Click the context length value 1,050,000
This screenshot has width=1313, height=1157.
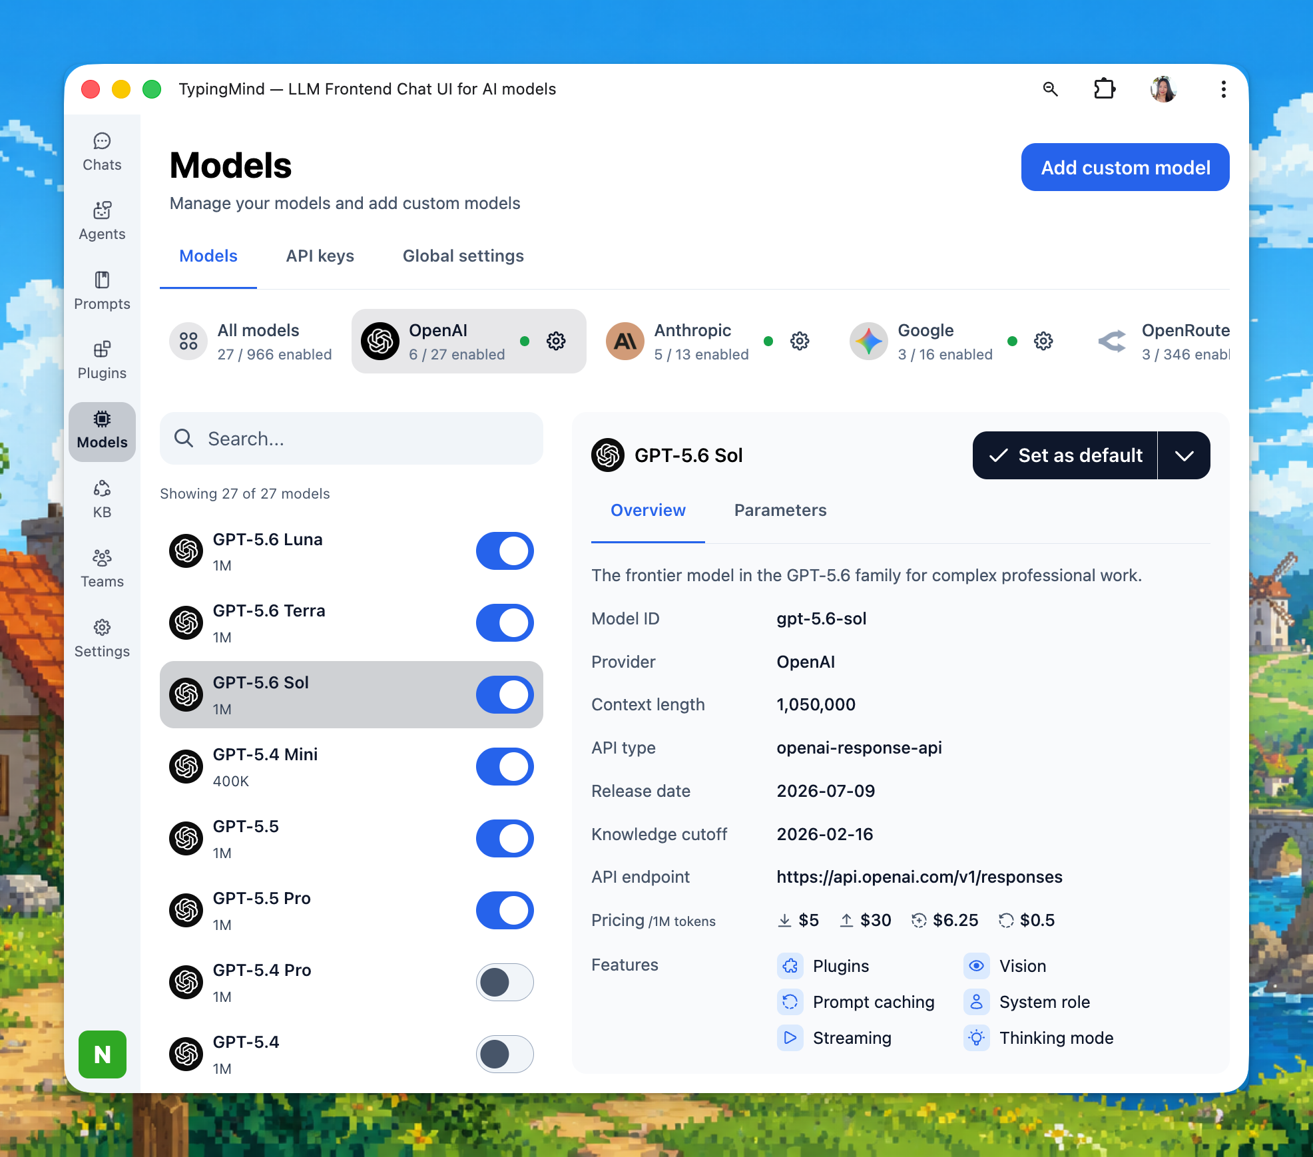pos(816,705)
